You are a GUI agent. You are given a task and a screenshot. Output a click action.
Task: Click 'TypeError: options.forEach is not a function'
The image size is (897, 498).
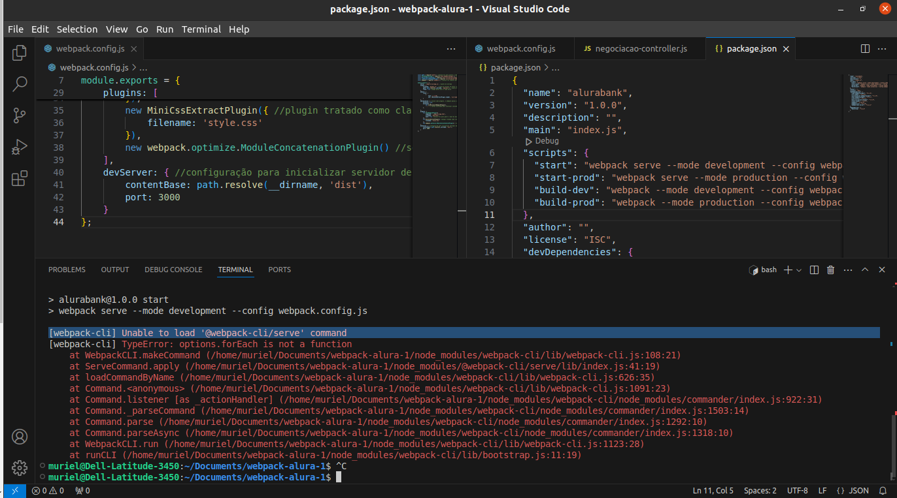coord(237,344)
